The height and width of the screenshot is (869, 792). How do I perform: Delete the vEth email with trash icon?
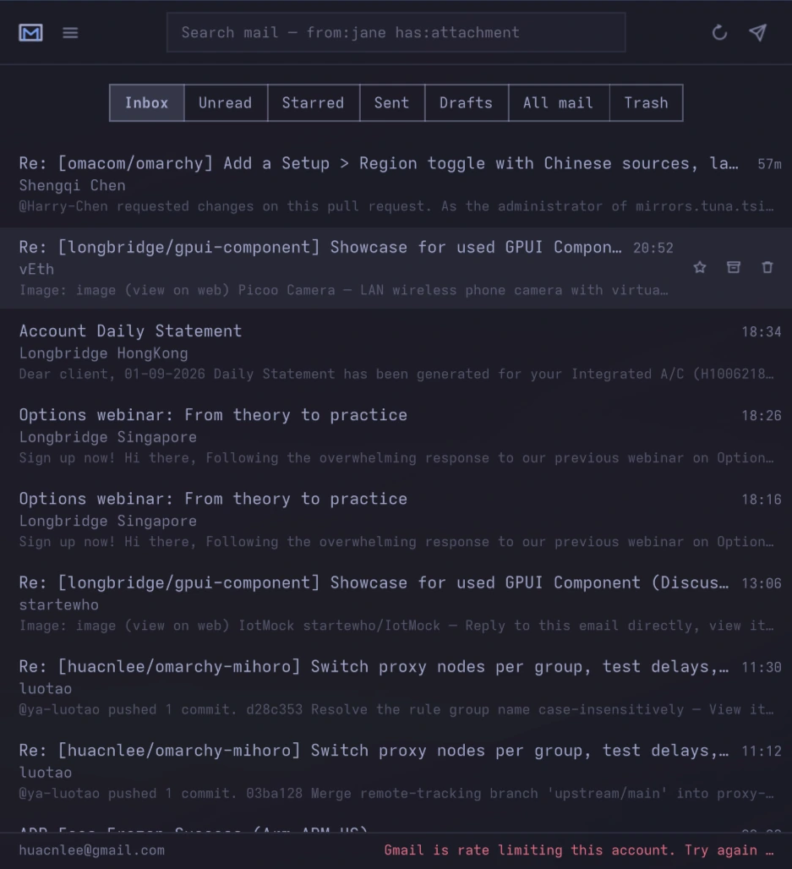(767, 268)
